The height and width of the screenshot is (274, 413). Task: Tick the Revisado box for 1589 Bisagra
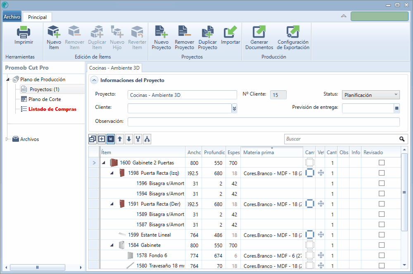(381, 214)
